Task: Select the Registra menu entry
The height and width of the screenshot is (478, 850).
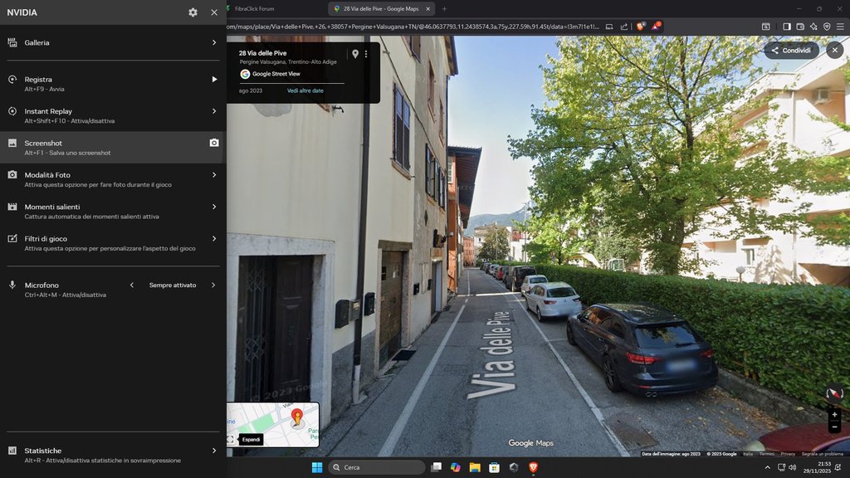Action: (x=113, y=84)
